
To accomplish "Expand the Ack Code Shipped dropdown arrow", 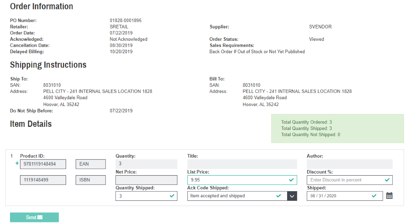I will [292, 196].
